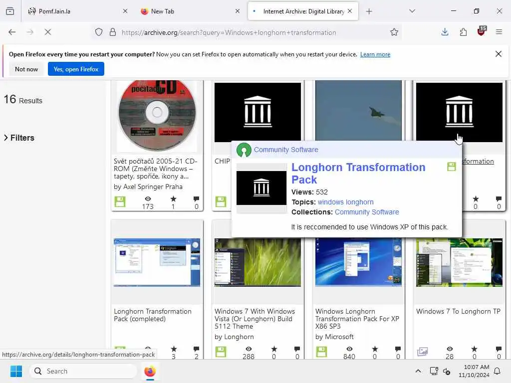Stop loading the page
This screenshot has width=511, height=383.
48,32
